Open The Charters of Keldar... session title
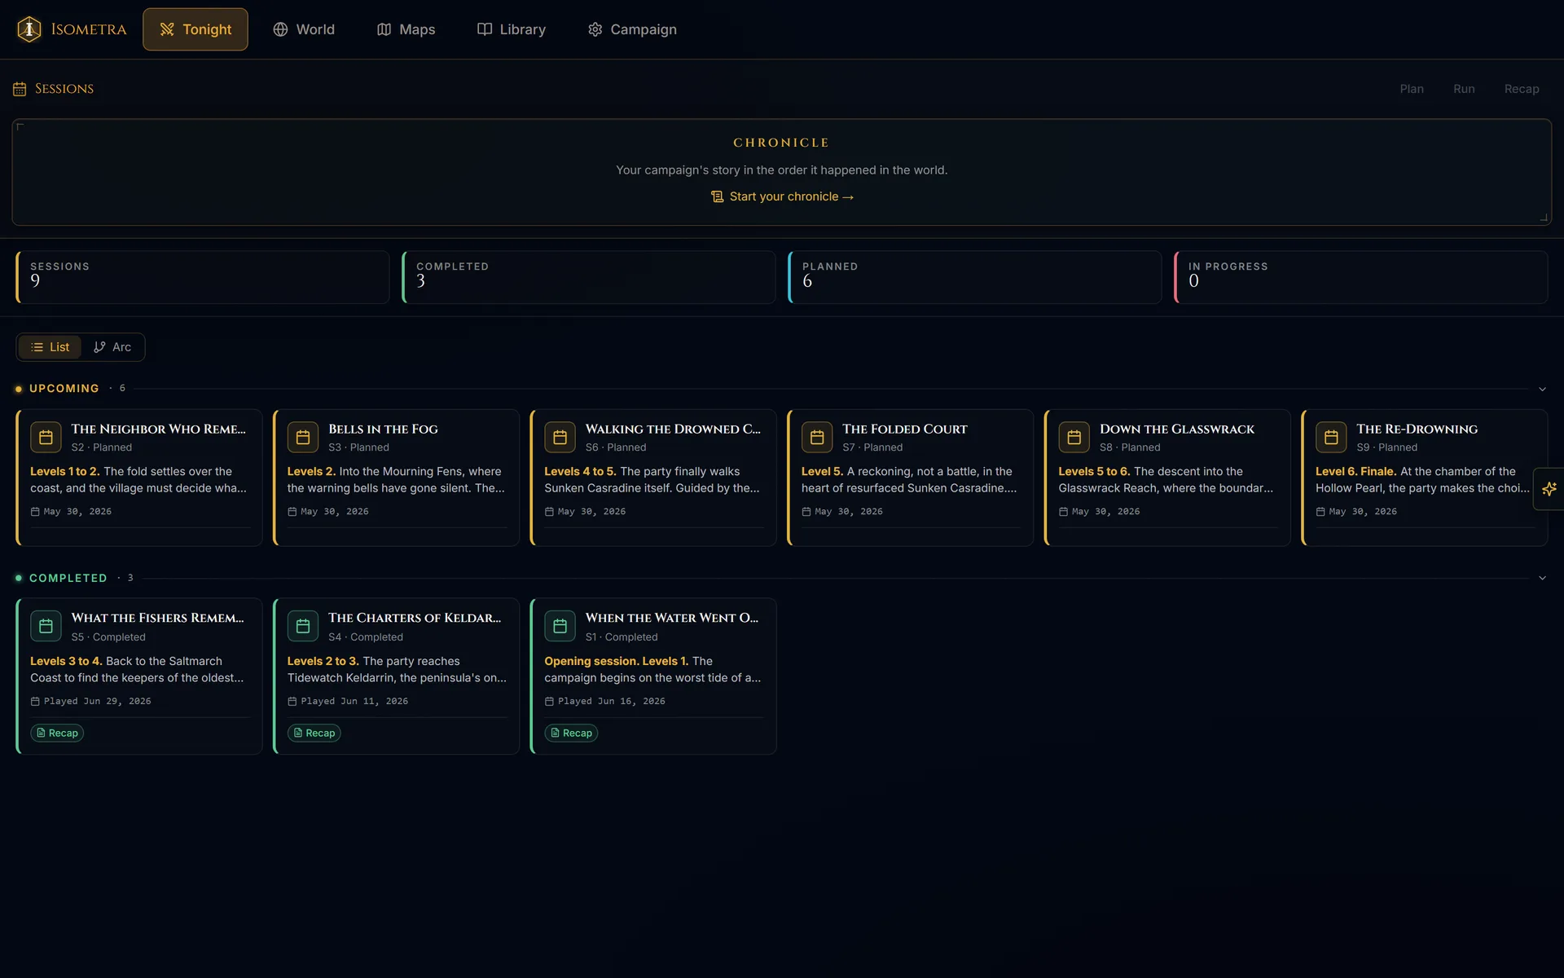The image size is (1564, 978). [415, 618]
